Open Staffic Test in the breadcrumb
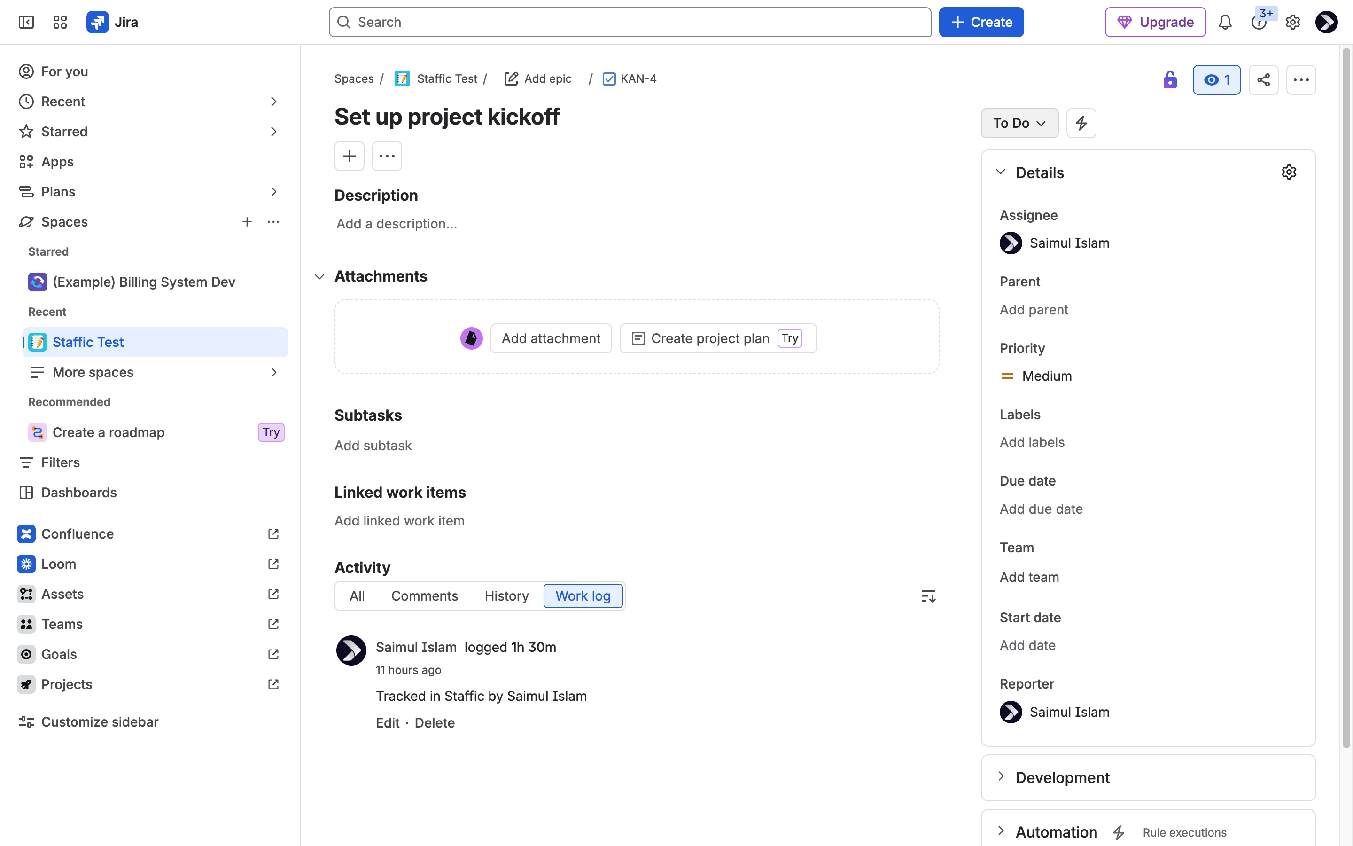1353x846 pixels. [x=447, y=79]
